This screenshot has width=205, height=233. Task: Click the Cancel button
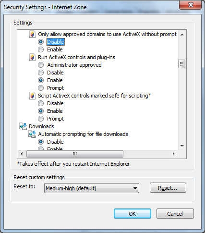[175, 214]
